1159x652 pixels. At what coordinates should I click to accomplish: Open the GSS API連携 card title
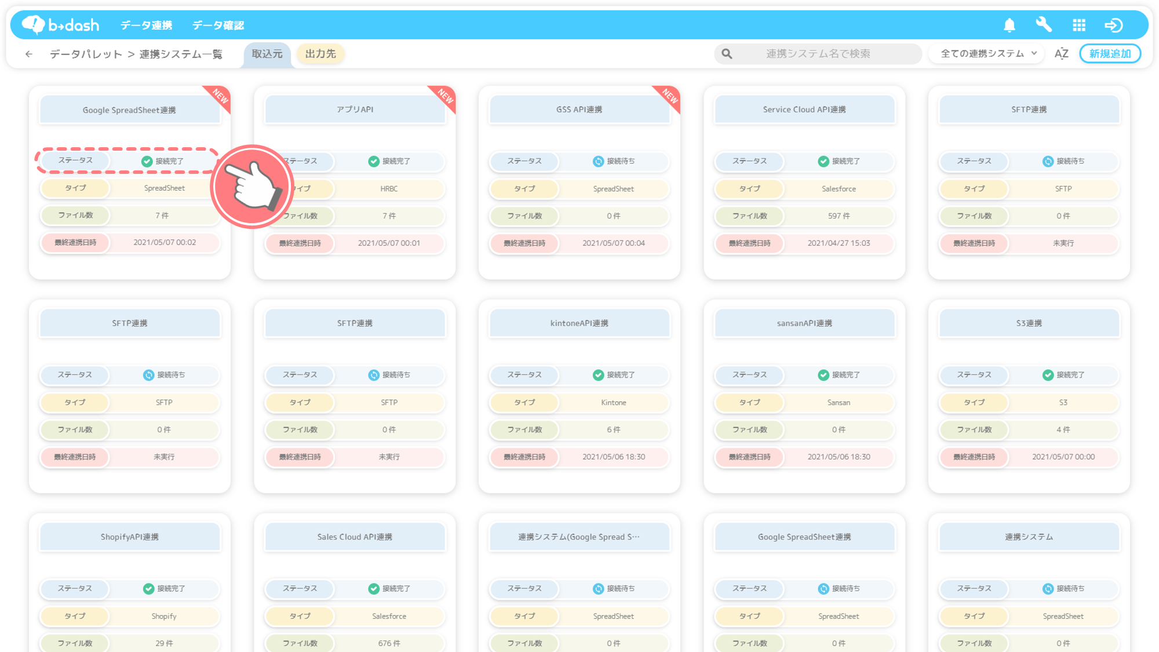[579, 110]
